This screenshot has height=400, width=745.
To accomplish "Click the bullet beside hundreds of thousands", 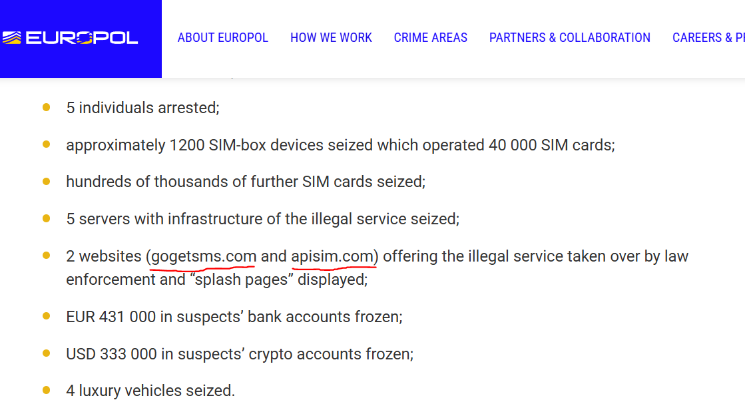I will pyautogui.click(x=46, y=181).
